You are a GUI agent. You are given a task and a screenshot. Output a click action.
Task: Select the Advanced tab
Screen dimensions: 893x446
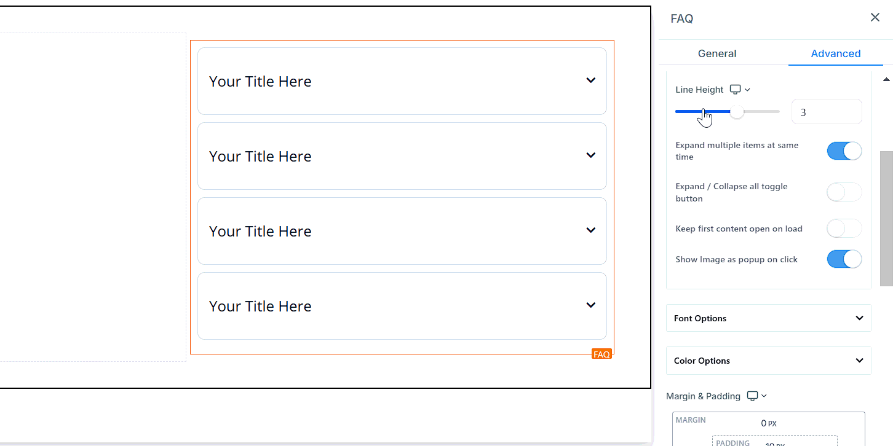click(x=835, y=53)
